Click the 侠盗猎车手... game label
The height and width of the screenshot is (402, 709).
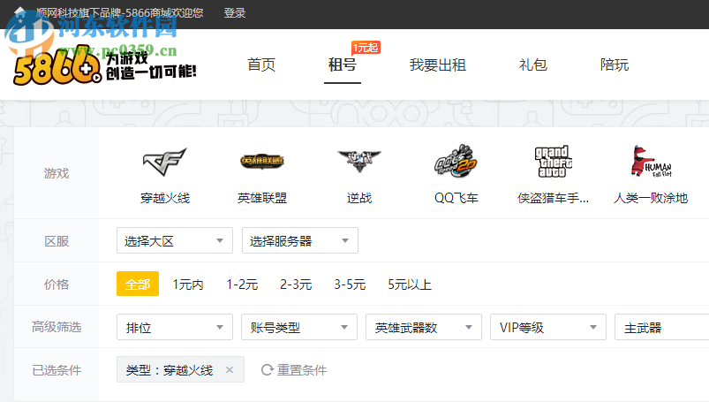coord(553,198)
